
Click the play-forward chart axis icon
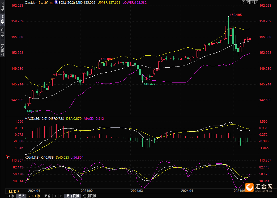click(252, 2)
